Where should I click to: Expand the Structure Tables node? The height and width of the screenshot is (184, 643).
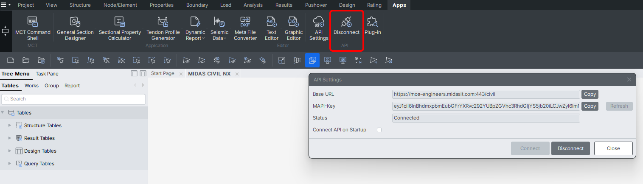(x=10, y=125)
